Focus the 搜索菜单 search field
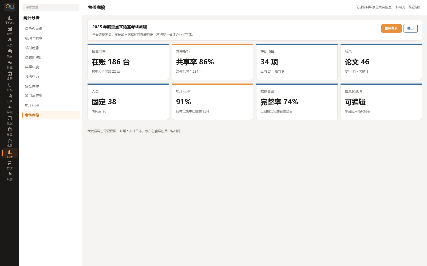Image resolution: width=427 pixels, height=266 pixels. 51,7
